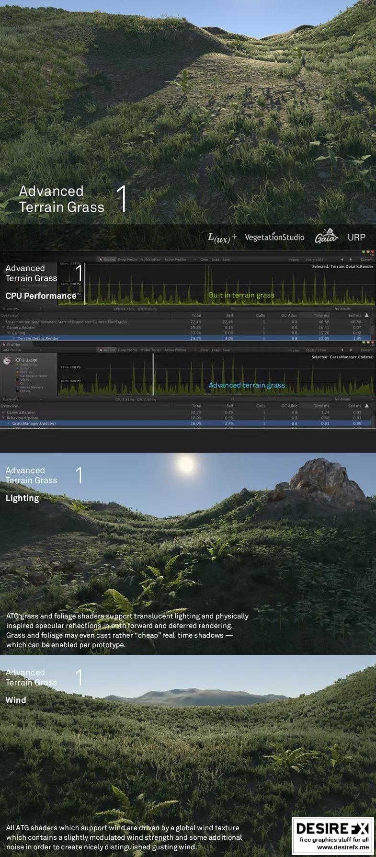The width and height of the screenshot is (376, 857).
Task: Open No details dropdown in built-in grass profiler
Action: [353, 309]
